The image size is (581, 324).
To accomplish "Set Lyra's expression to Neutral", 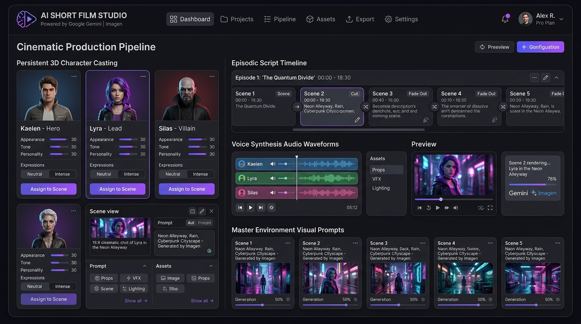I will click(104, 174).
